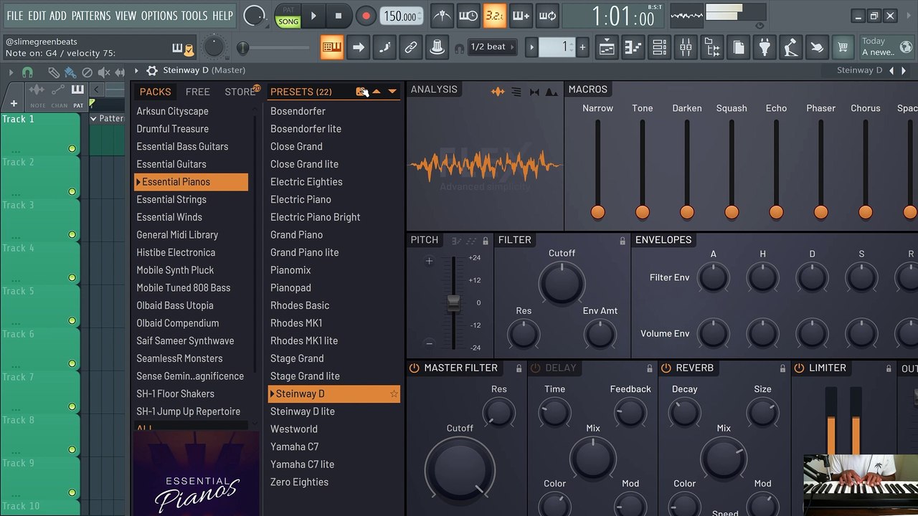
Task: Click the Stop button in transport
Action: (339, 16)
